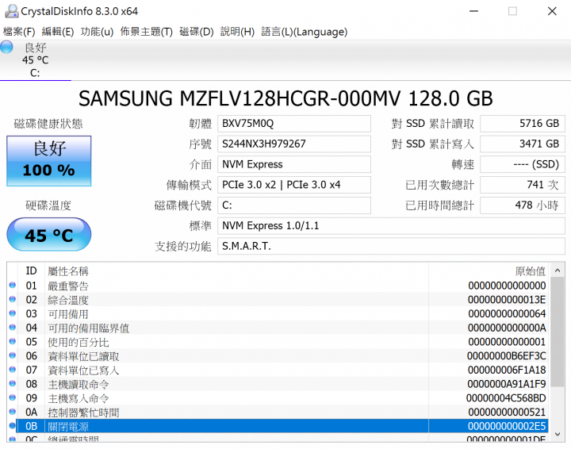
Task: Click the drive title SAMSUNG MZFLV128HCGR-000MV 128.0 GB
Action: click(x=285, y=98)
